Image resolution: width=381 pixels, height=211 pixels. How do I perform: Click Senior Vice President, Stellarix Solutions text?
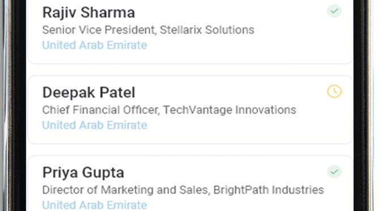coord(148,30)
